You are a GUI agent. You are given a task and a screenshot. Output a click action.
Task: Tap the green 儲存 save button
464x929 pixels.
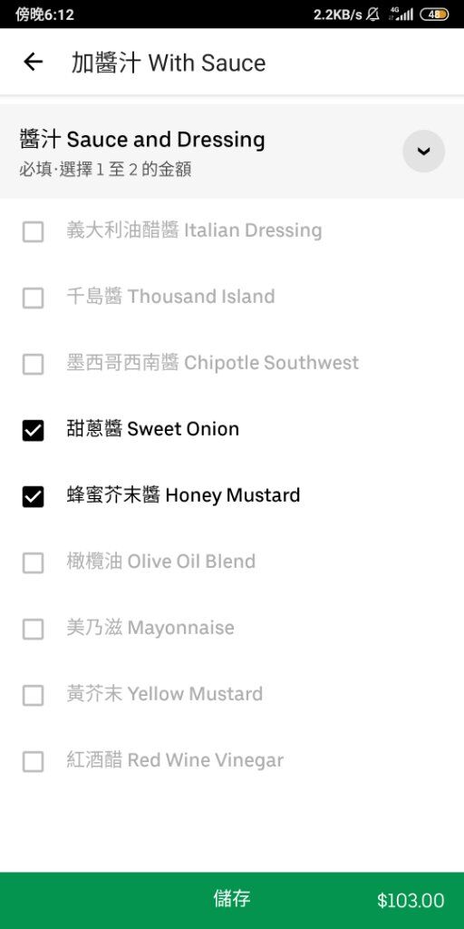click(232, 901)
